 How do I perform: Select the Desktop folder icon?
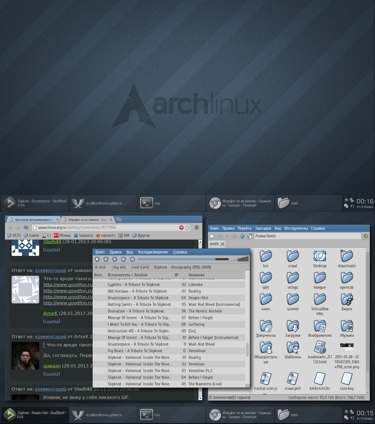click(320, 256)
